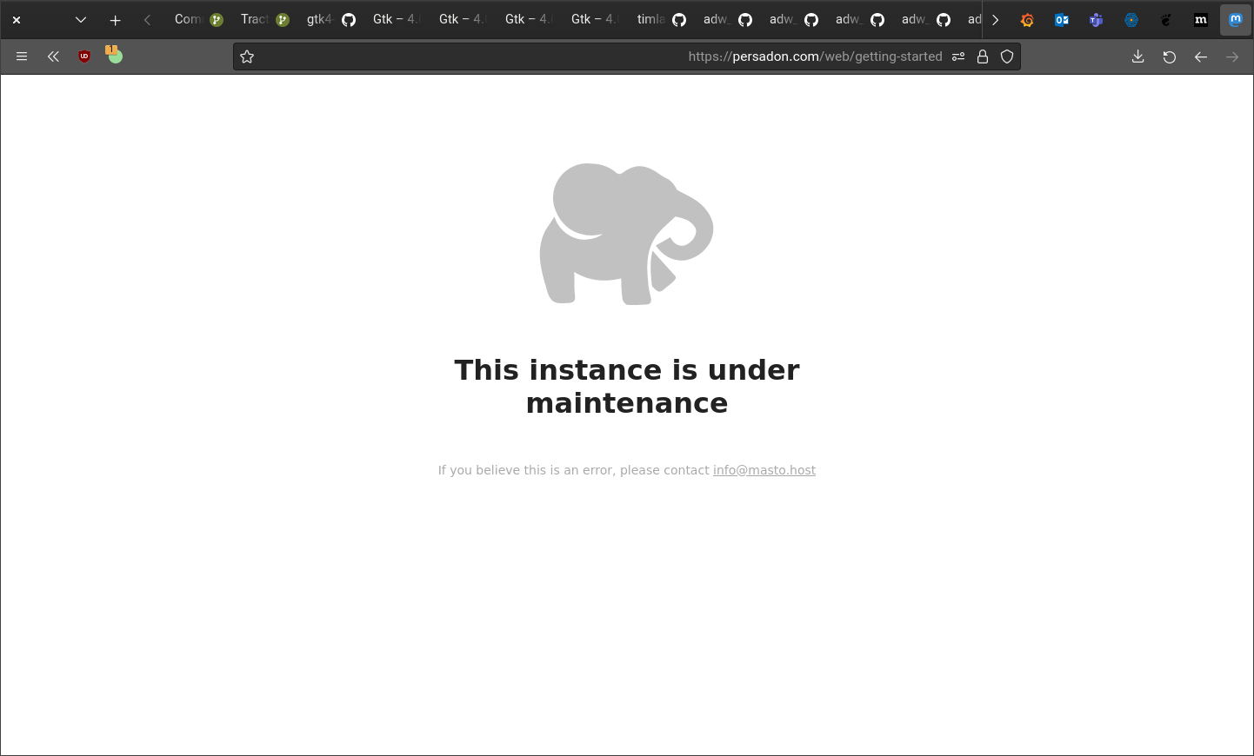Reload the current page
The width and height of the screenshot is (1254, 756).
tap(1170, 56)
